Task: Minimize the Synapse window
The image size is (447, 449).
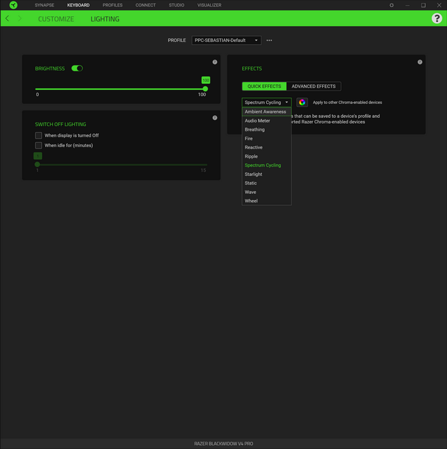Action: (x=407, y=5)
